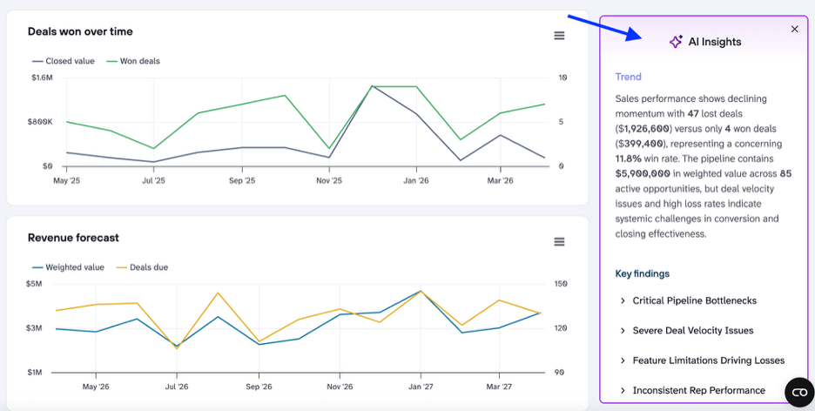The width and height of the screenshot is (815, 411).
Task: Click the Revenue forecast chart title
Action: 73,238
